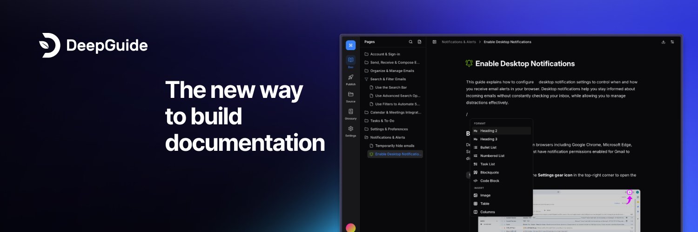Image resolution: width=698 pixels, height=232 pixels.
Task: Open the Source folder section
Action: (x=350, y=96)
